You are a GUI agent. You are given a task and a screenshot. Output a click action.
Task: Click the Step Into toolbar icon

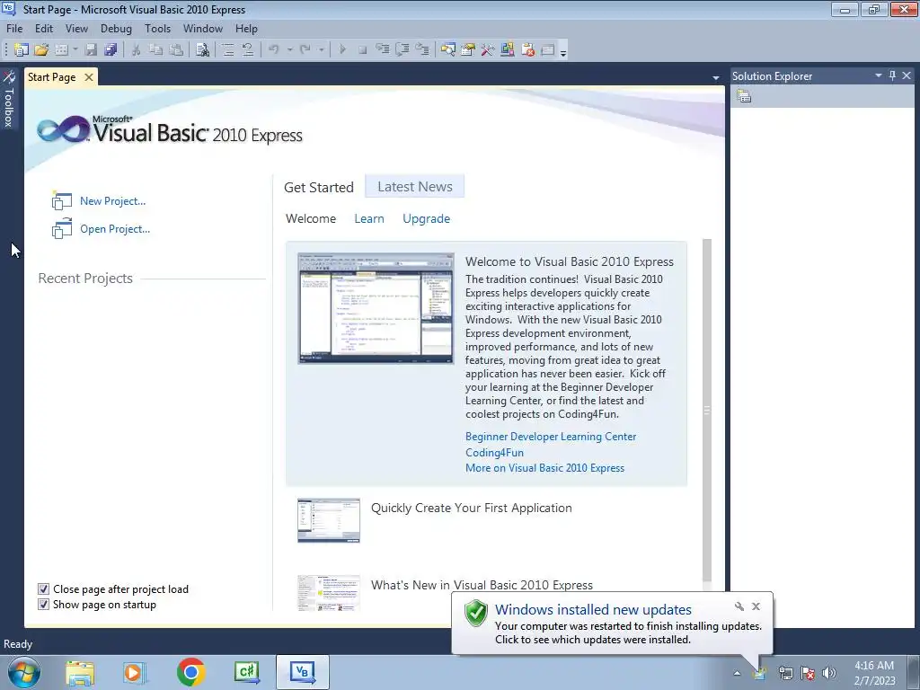click(383, 50)
